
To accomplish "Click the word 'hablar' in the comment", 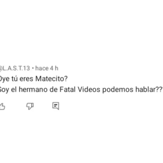I will [x=145, y=90].
